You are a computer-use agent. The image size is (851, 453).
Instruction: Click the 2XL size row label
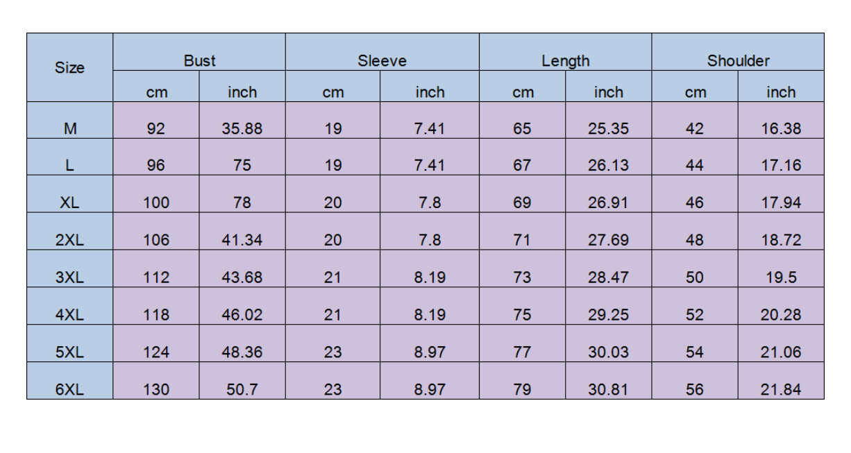(x=69, y=240)
